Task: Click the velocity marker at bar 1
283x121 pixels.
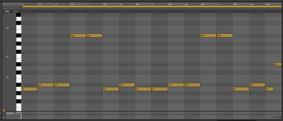Action: coord(22,114)
